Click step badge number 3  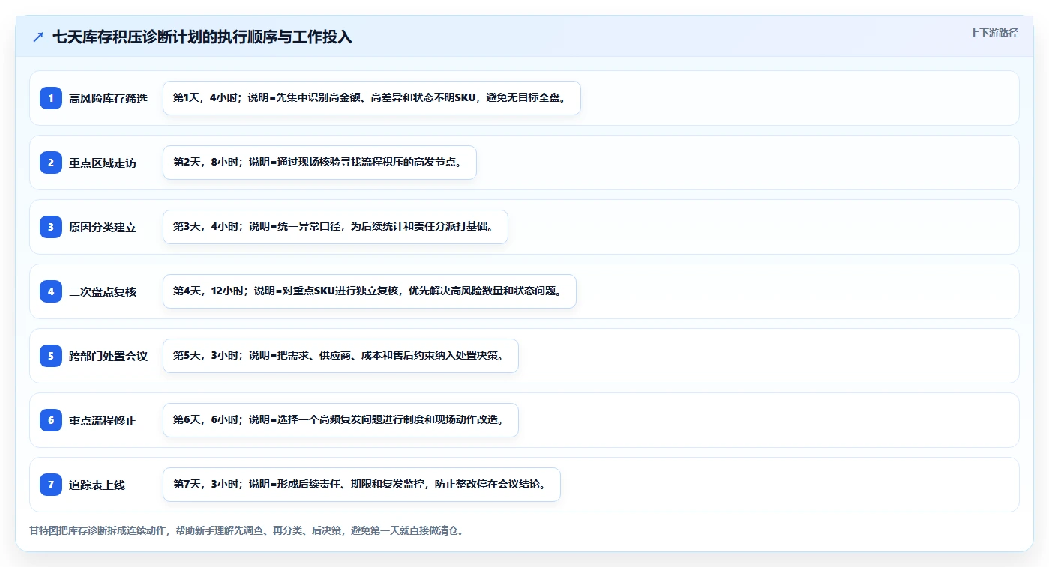51,227
